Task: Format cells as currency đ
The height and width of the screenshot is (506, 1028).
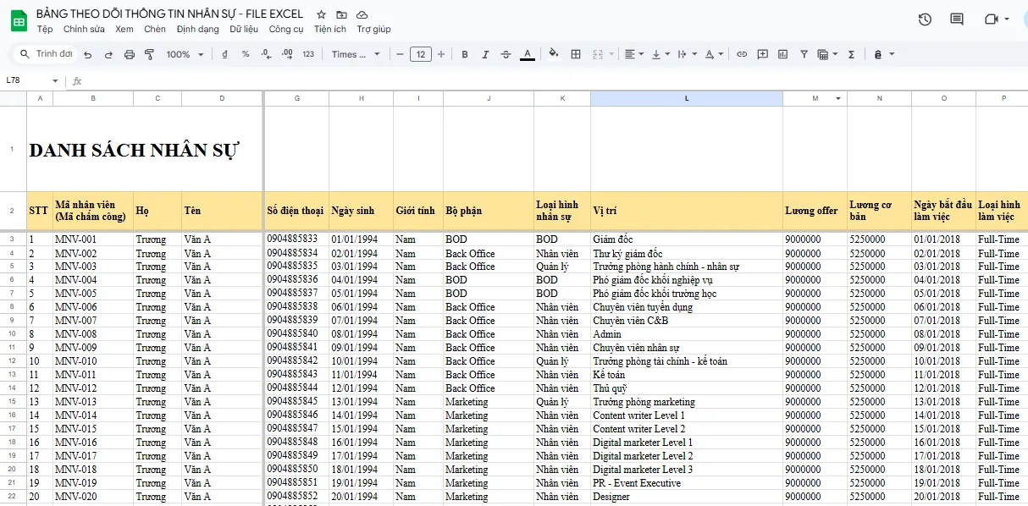Action: coord(224,54)
